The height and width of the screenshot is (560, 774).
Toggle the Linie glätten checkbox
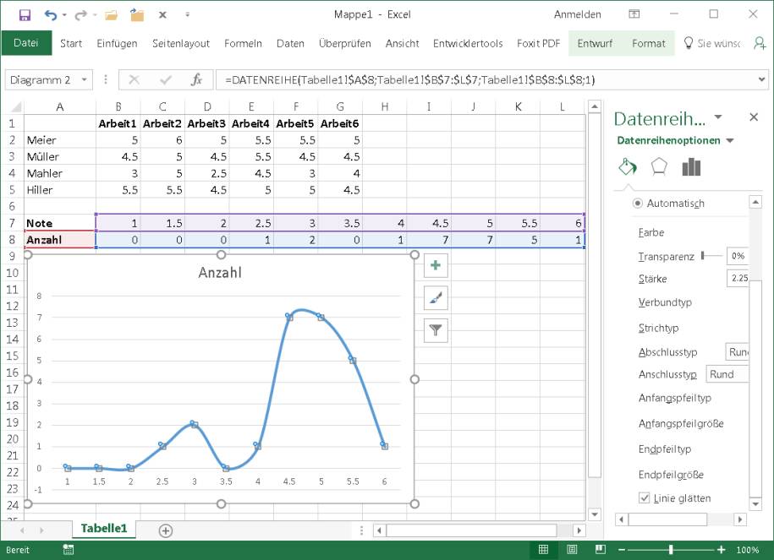(645, 498)
